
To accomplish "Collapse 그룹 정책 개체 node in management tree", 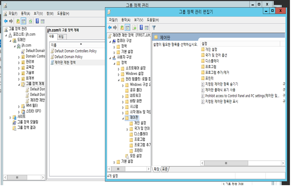I will (x=19, y=85).
